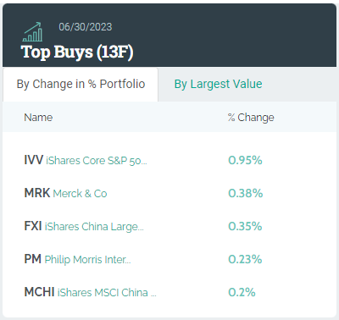This screenshot has width=339, height=320.
Task: Select By Change in % Portfolio tab
Action: click(x=81, y=84)
